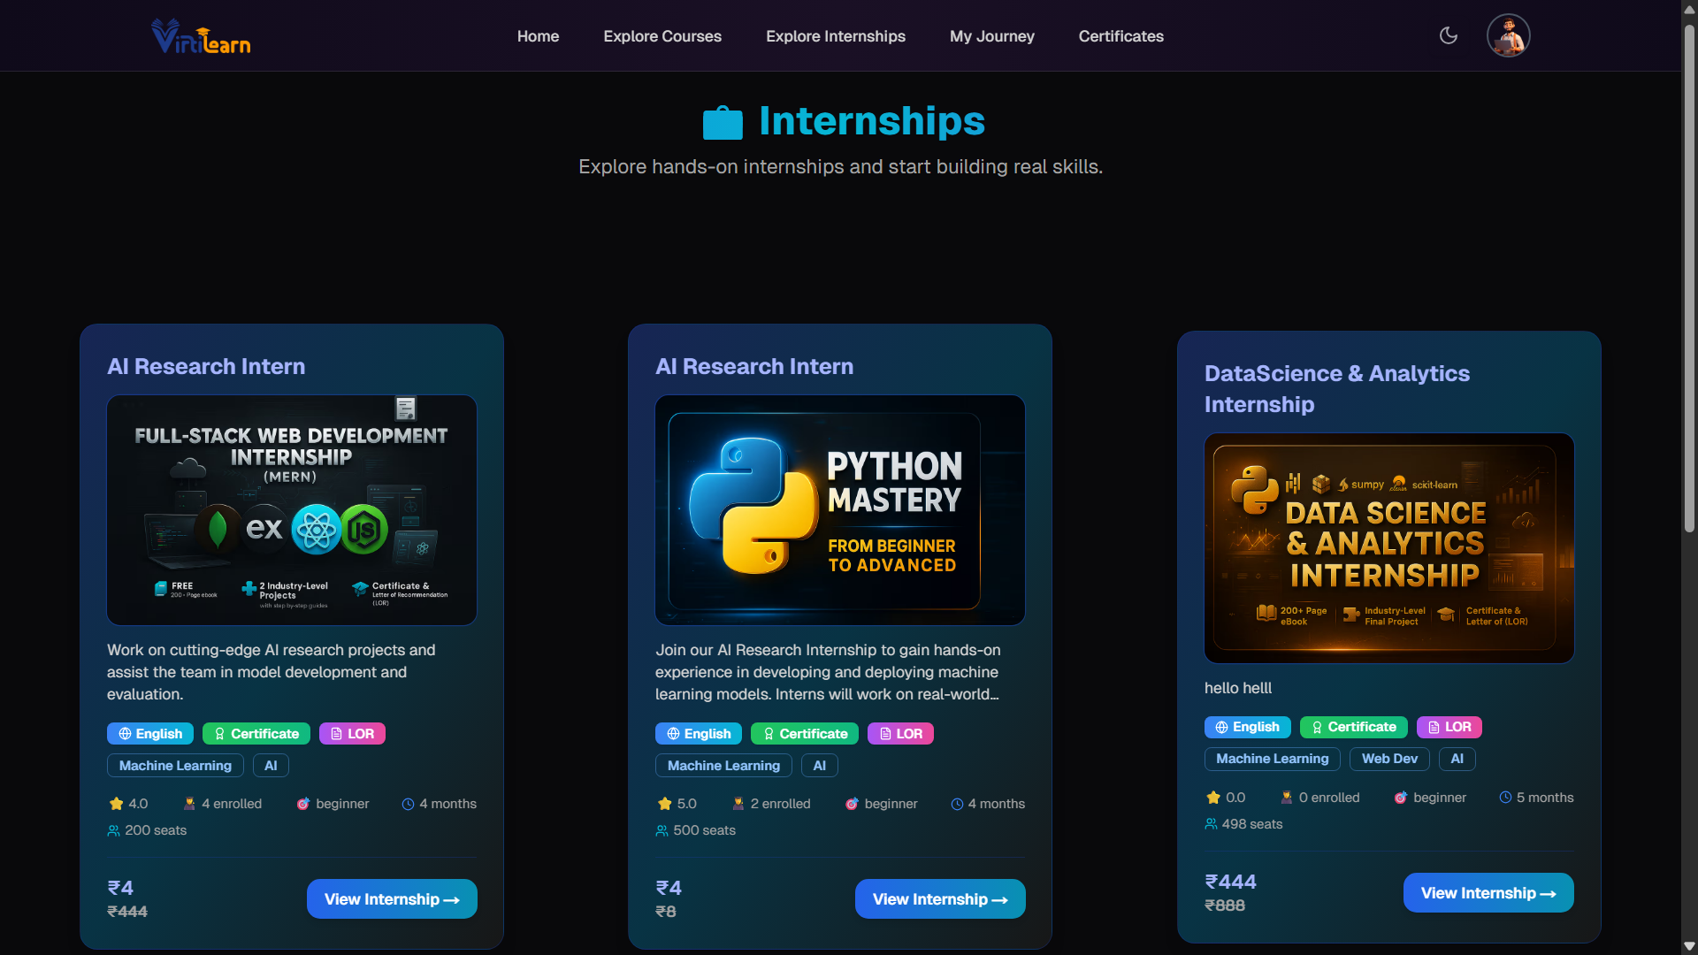Click the scrollbar down arrow
The image size is (1698, 955).
[x=1689, y=946]
